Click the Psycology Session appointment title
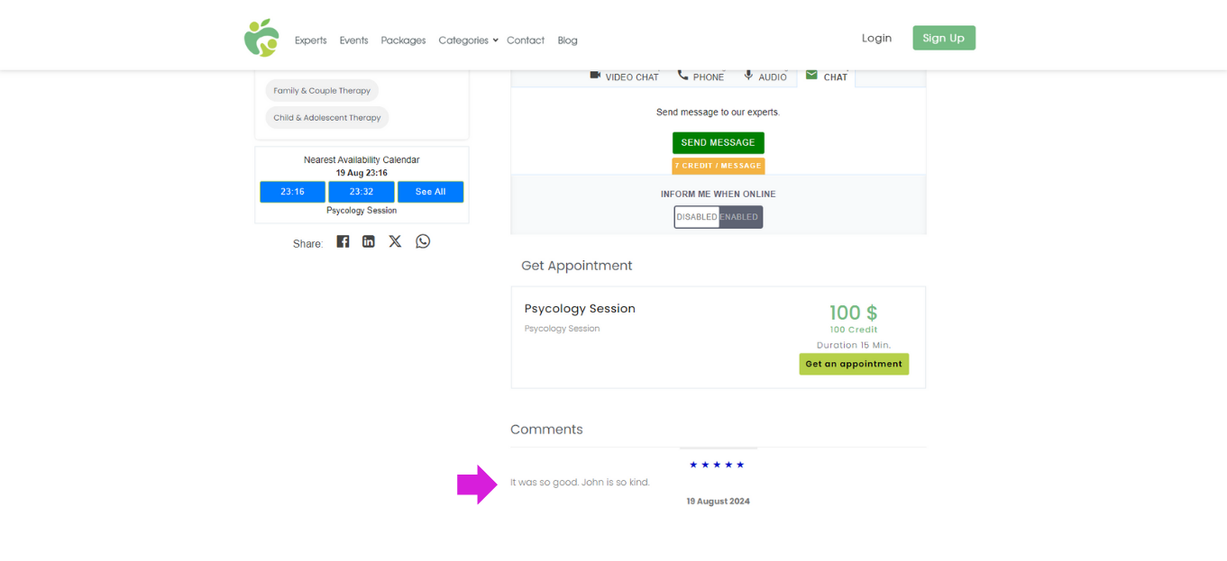1227x561 pixels. (x=580, y=309)
